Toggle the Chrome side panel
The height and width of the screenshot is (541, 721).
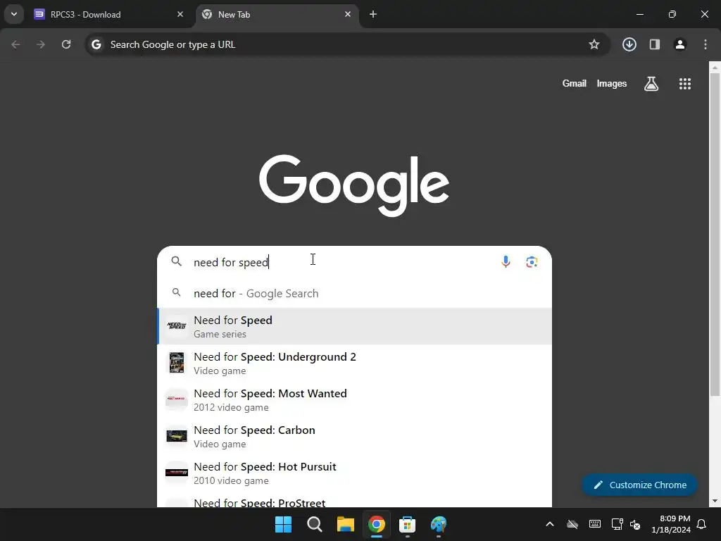655,44
